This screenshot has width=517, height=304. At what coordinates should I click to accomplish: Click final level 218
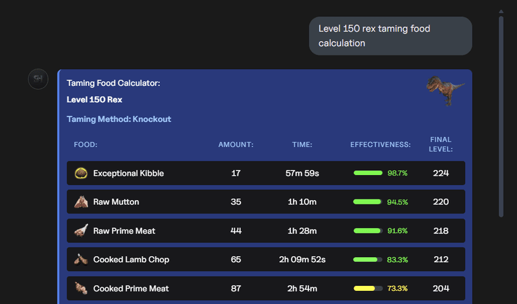pos(441,231)
